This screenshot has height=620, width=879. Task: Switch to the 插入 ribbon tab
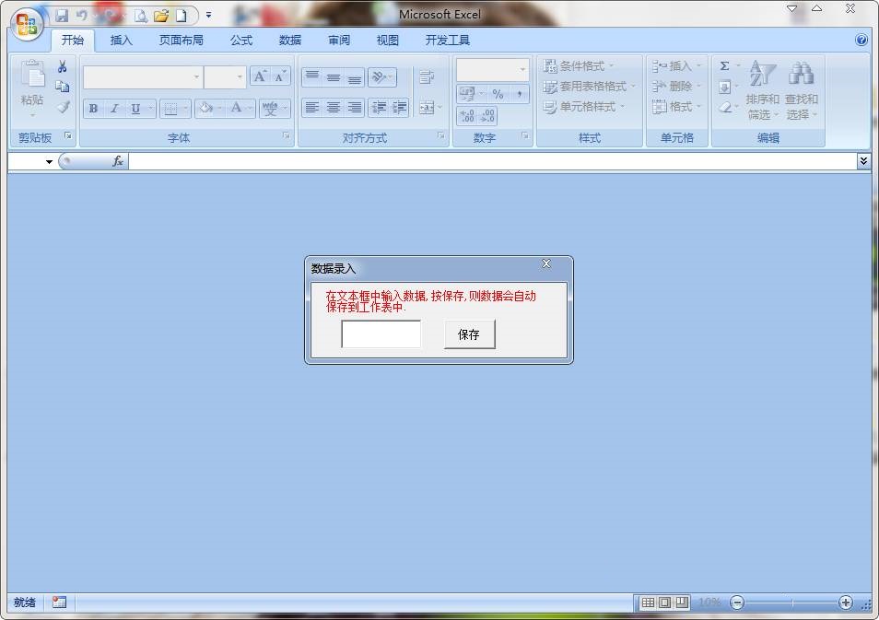[122, 41]
